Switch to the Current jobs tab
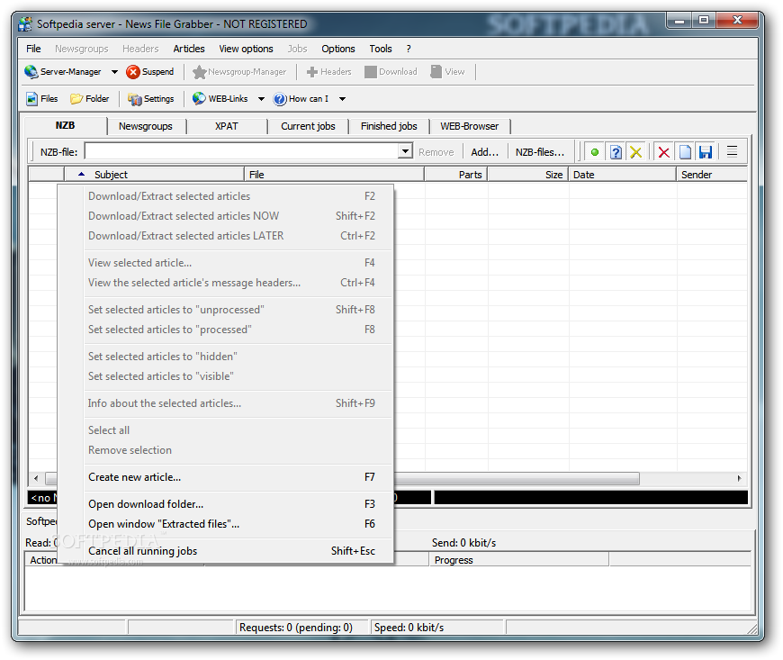This screenshot has height=660, width=783. click(308, 126)
